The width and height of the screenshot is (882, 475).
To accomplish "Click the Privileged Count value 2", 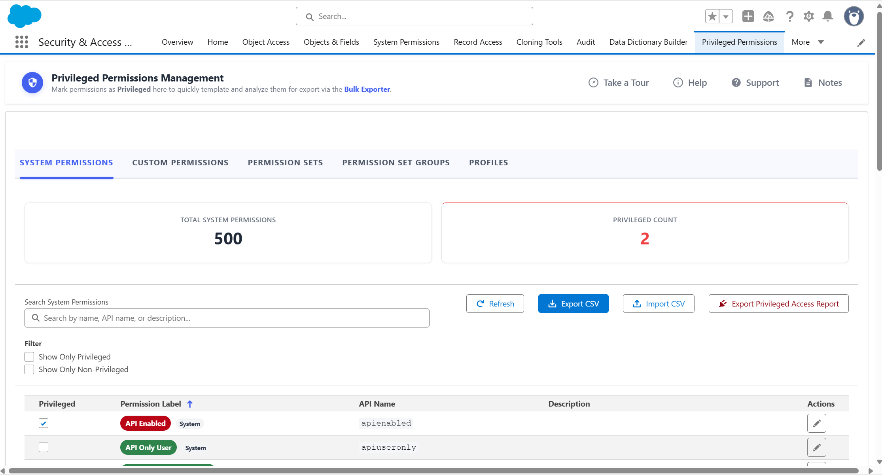I will click(x=645, y=239).
